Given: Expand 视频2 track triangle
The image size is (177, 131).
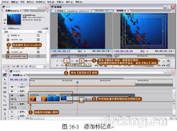Looking at the screenshot, I should coord(18,91).
